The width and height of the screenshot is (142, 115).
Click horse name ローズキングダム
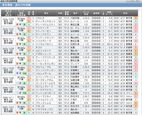point(44,80)
